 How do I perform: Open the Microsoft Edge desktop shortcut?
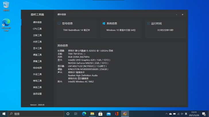click(6, 25)
